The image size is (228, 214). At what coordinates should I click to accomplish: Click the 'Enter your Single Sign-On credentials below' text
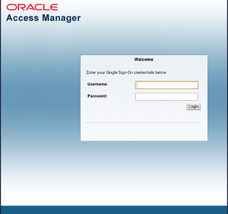click(127, 72)
